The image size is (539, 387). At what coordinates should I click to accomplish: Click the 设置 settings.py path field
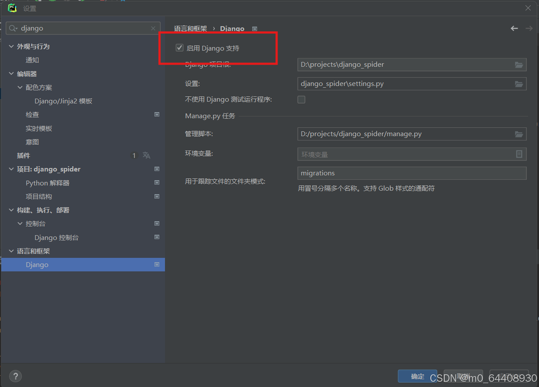(412, 84)
